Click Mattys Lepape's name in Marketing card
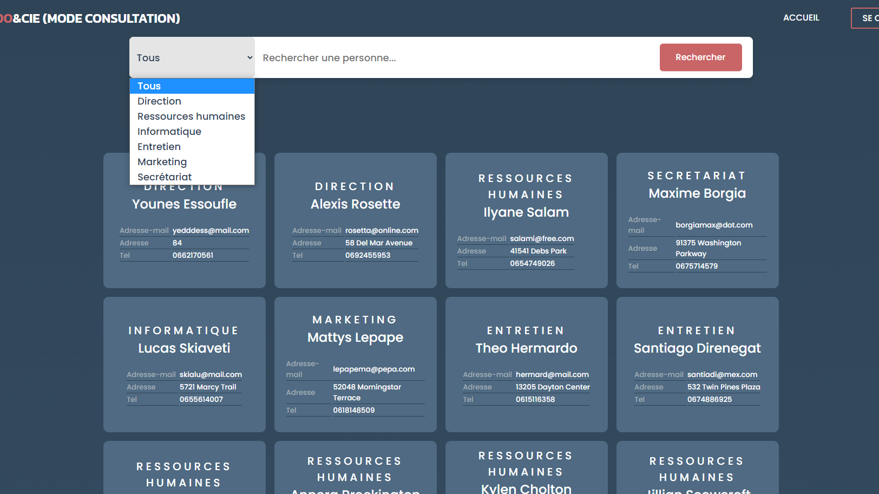 [355, 337]
